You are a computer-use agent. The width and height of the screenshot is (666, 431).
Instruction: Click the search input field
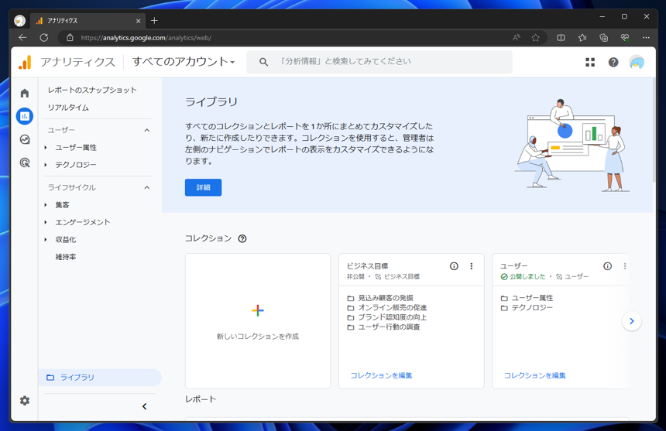[x=379, y=62]
